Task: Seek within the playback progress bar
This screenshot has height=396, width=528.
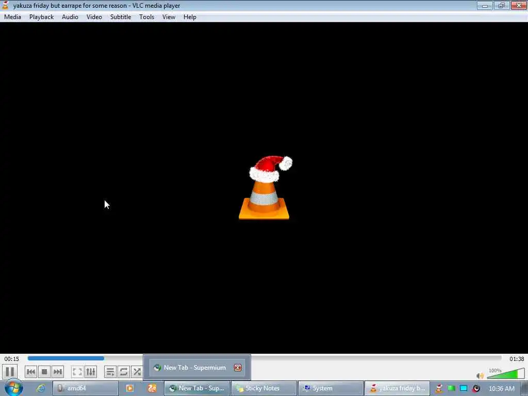Action: [265, 358]
